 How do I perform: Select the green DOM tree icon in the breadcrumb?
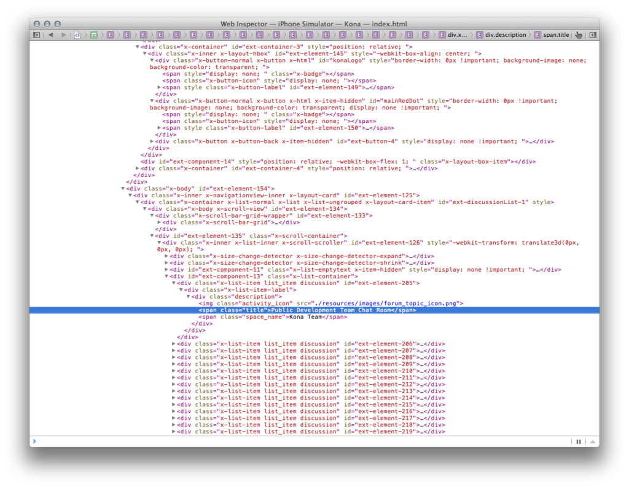(x=94, y=35)
